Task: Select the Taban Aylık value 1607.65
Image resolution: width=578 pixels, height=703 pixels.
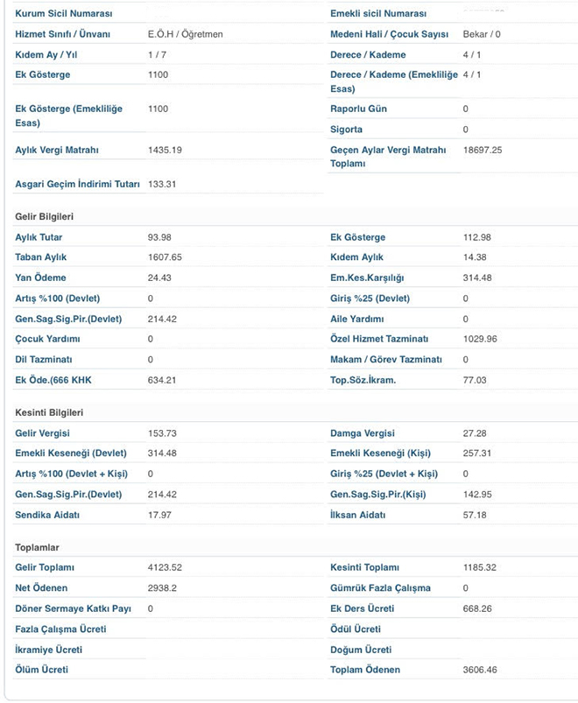Action: coord(165,257)
